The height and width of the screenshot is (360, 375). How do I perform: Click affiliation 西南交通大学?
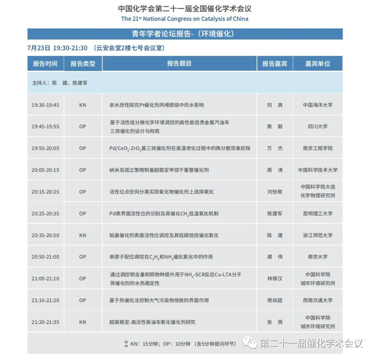coord(318,300)
